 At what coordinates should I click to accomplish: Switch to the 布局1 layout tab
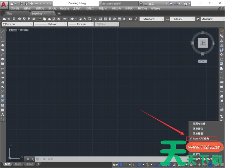tap(18, 164)
